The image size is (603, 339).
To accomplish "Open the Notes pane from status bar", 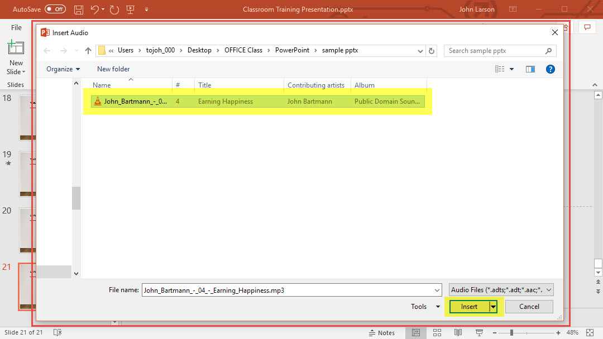I will [x=382, y=333].
